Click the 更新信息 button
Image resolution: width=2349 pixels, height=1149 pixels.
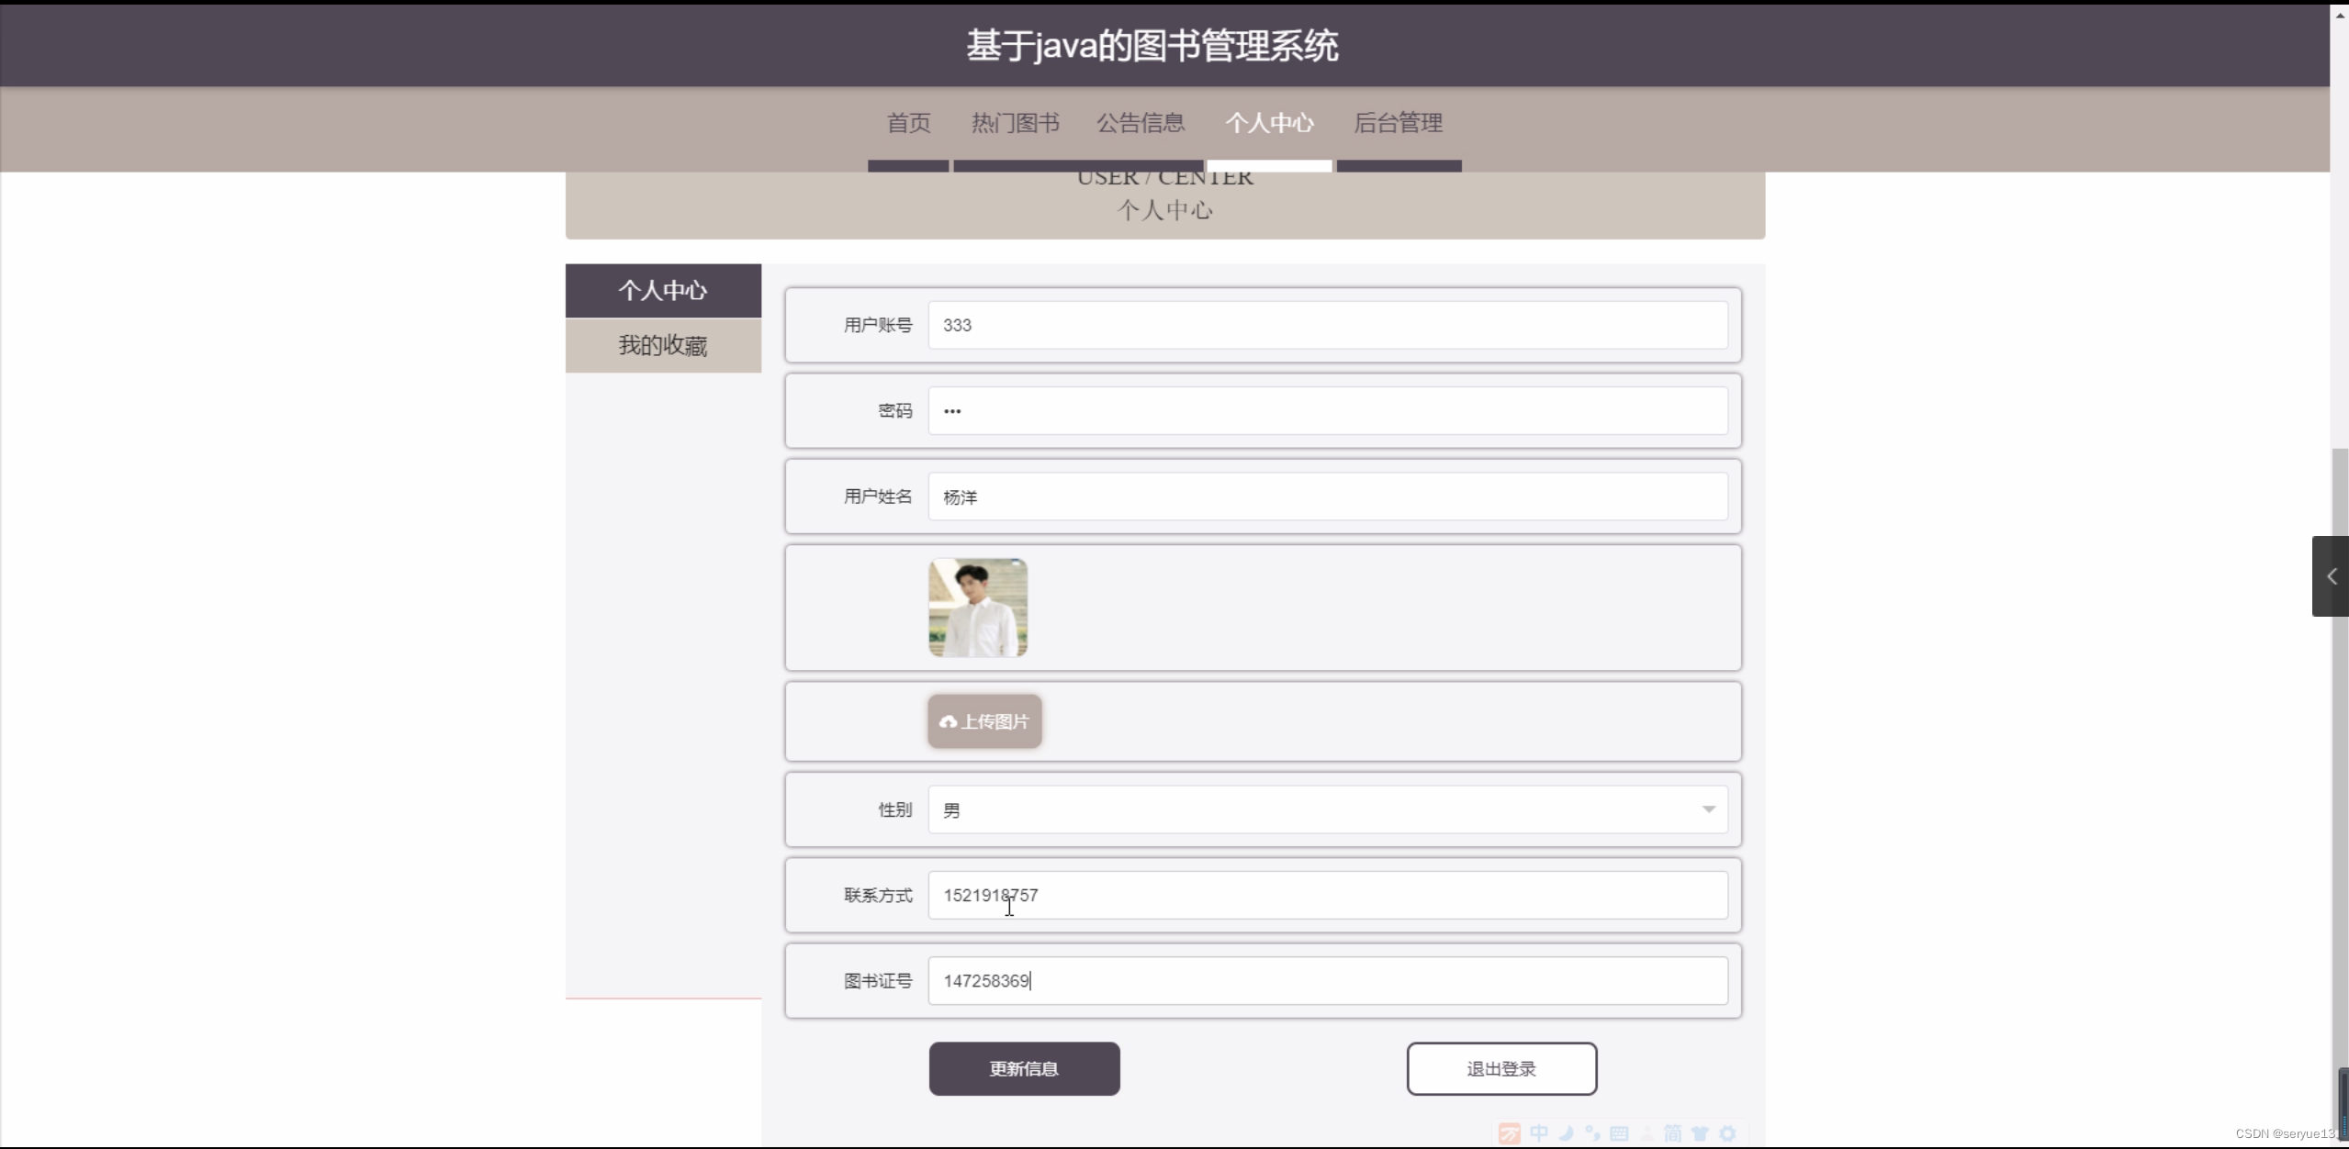pyautogui.click(x=1024, y=1068)
